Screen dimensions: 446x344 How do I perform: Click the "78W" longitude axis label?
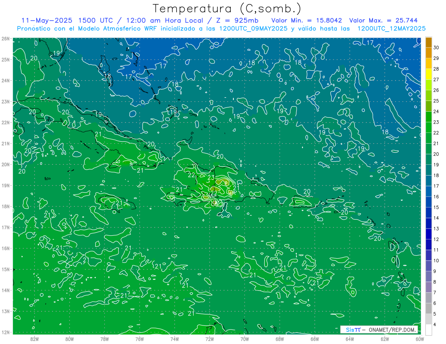point(104,339)
